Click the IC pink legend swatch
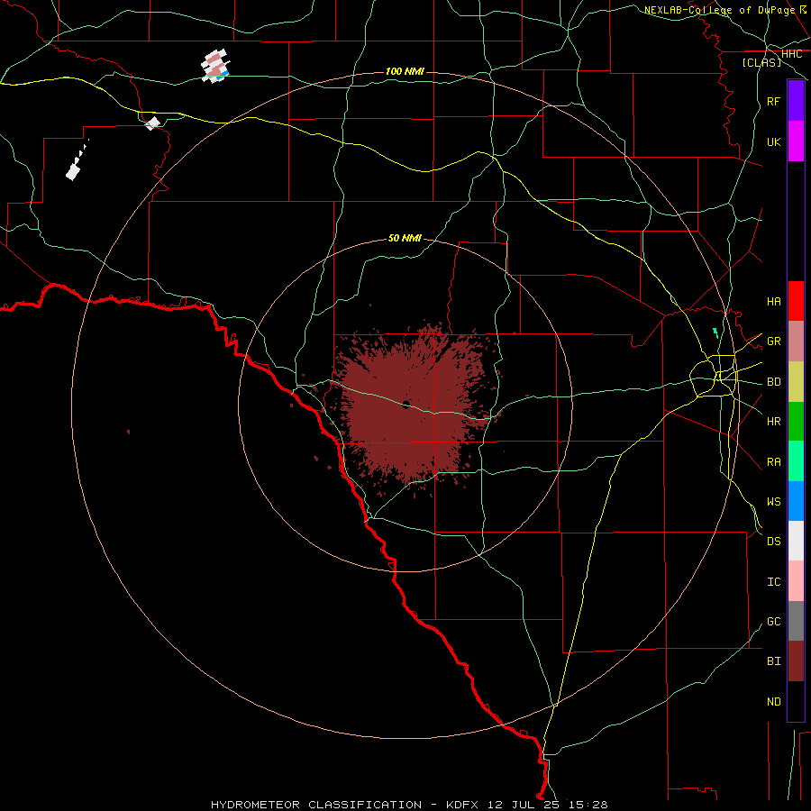The height and width of the screenshot is (811, 811). (x=796, y=581)
